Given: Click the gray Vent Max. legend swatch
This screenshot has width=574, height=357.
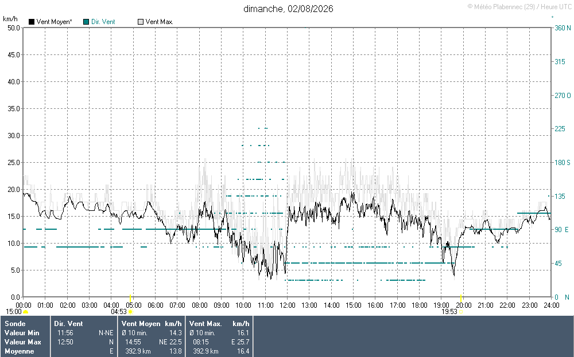Looking at the screenshot, I should pos(141,22).
